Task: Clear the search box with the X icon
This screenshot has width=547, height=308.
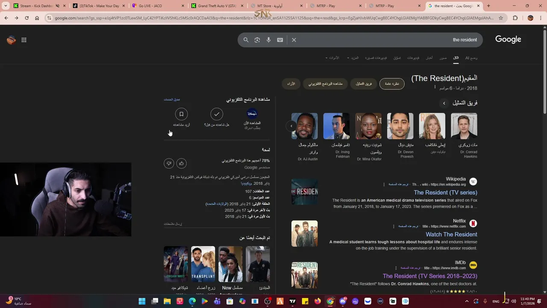Action: (x=294, y=40)
